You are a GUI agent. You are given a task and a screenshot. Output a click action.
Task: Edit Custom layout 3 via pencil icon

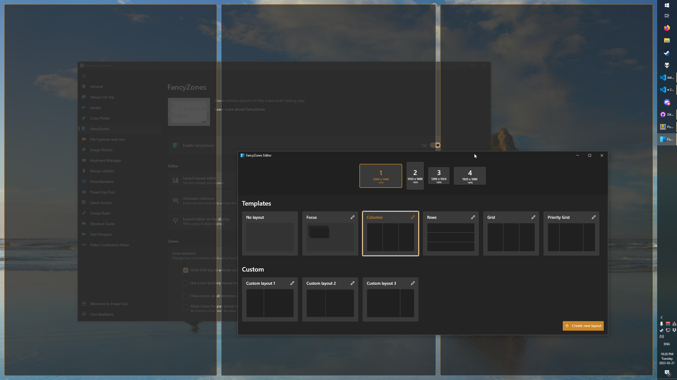click(413, 283)
